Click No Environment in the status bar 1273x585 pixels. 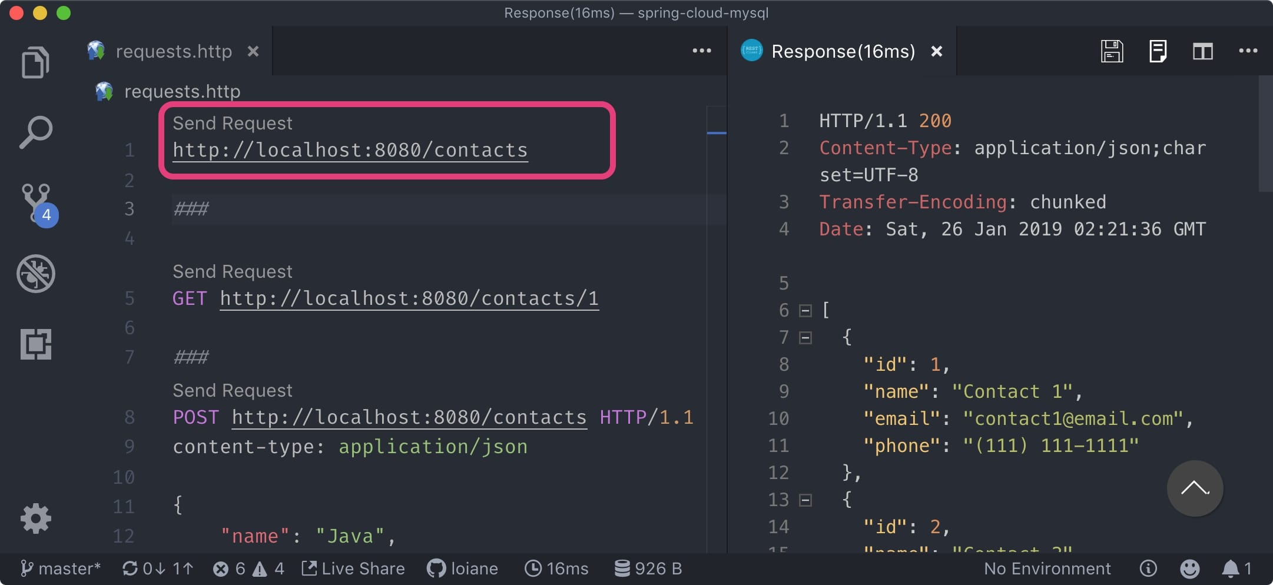1047,568
